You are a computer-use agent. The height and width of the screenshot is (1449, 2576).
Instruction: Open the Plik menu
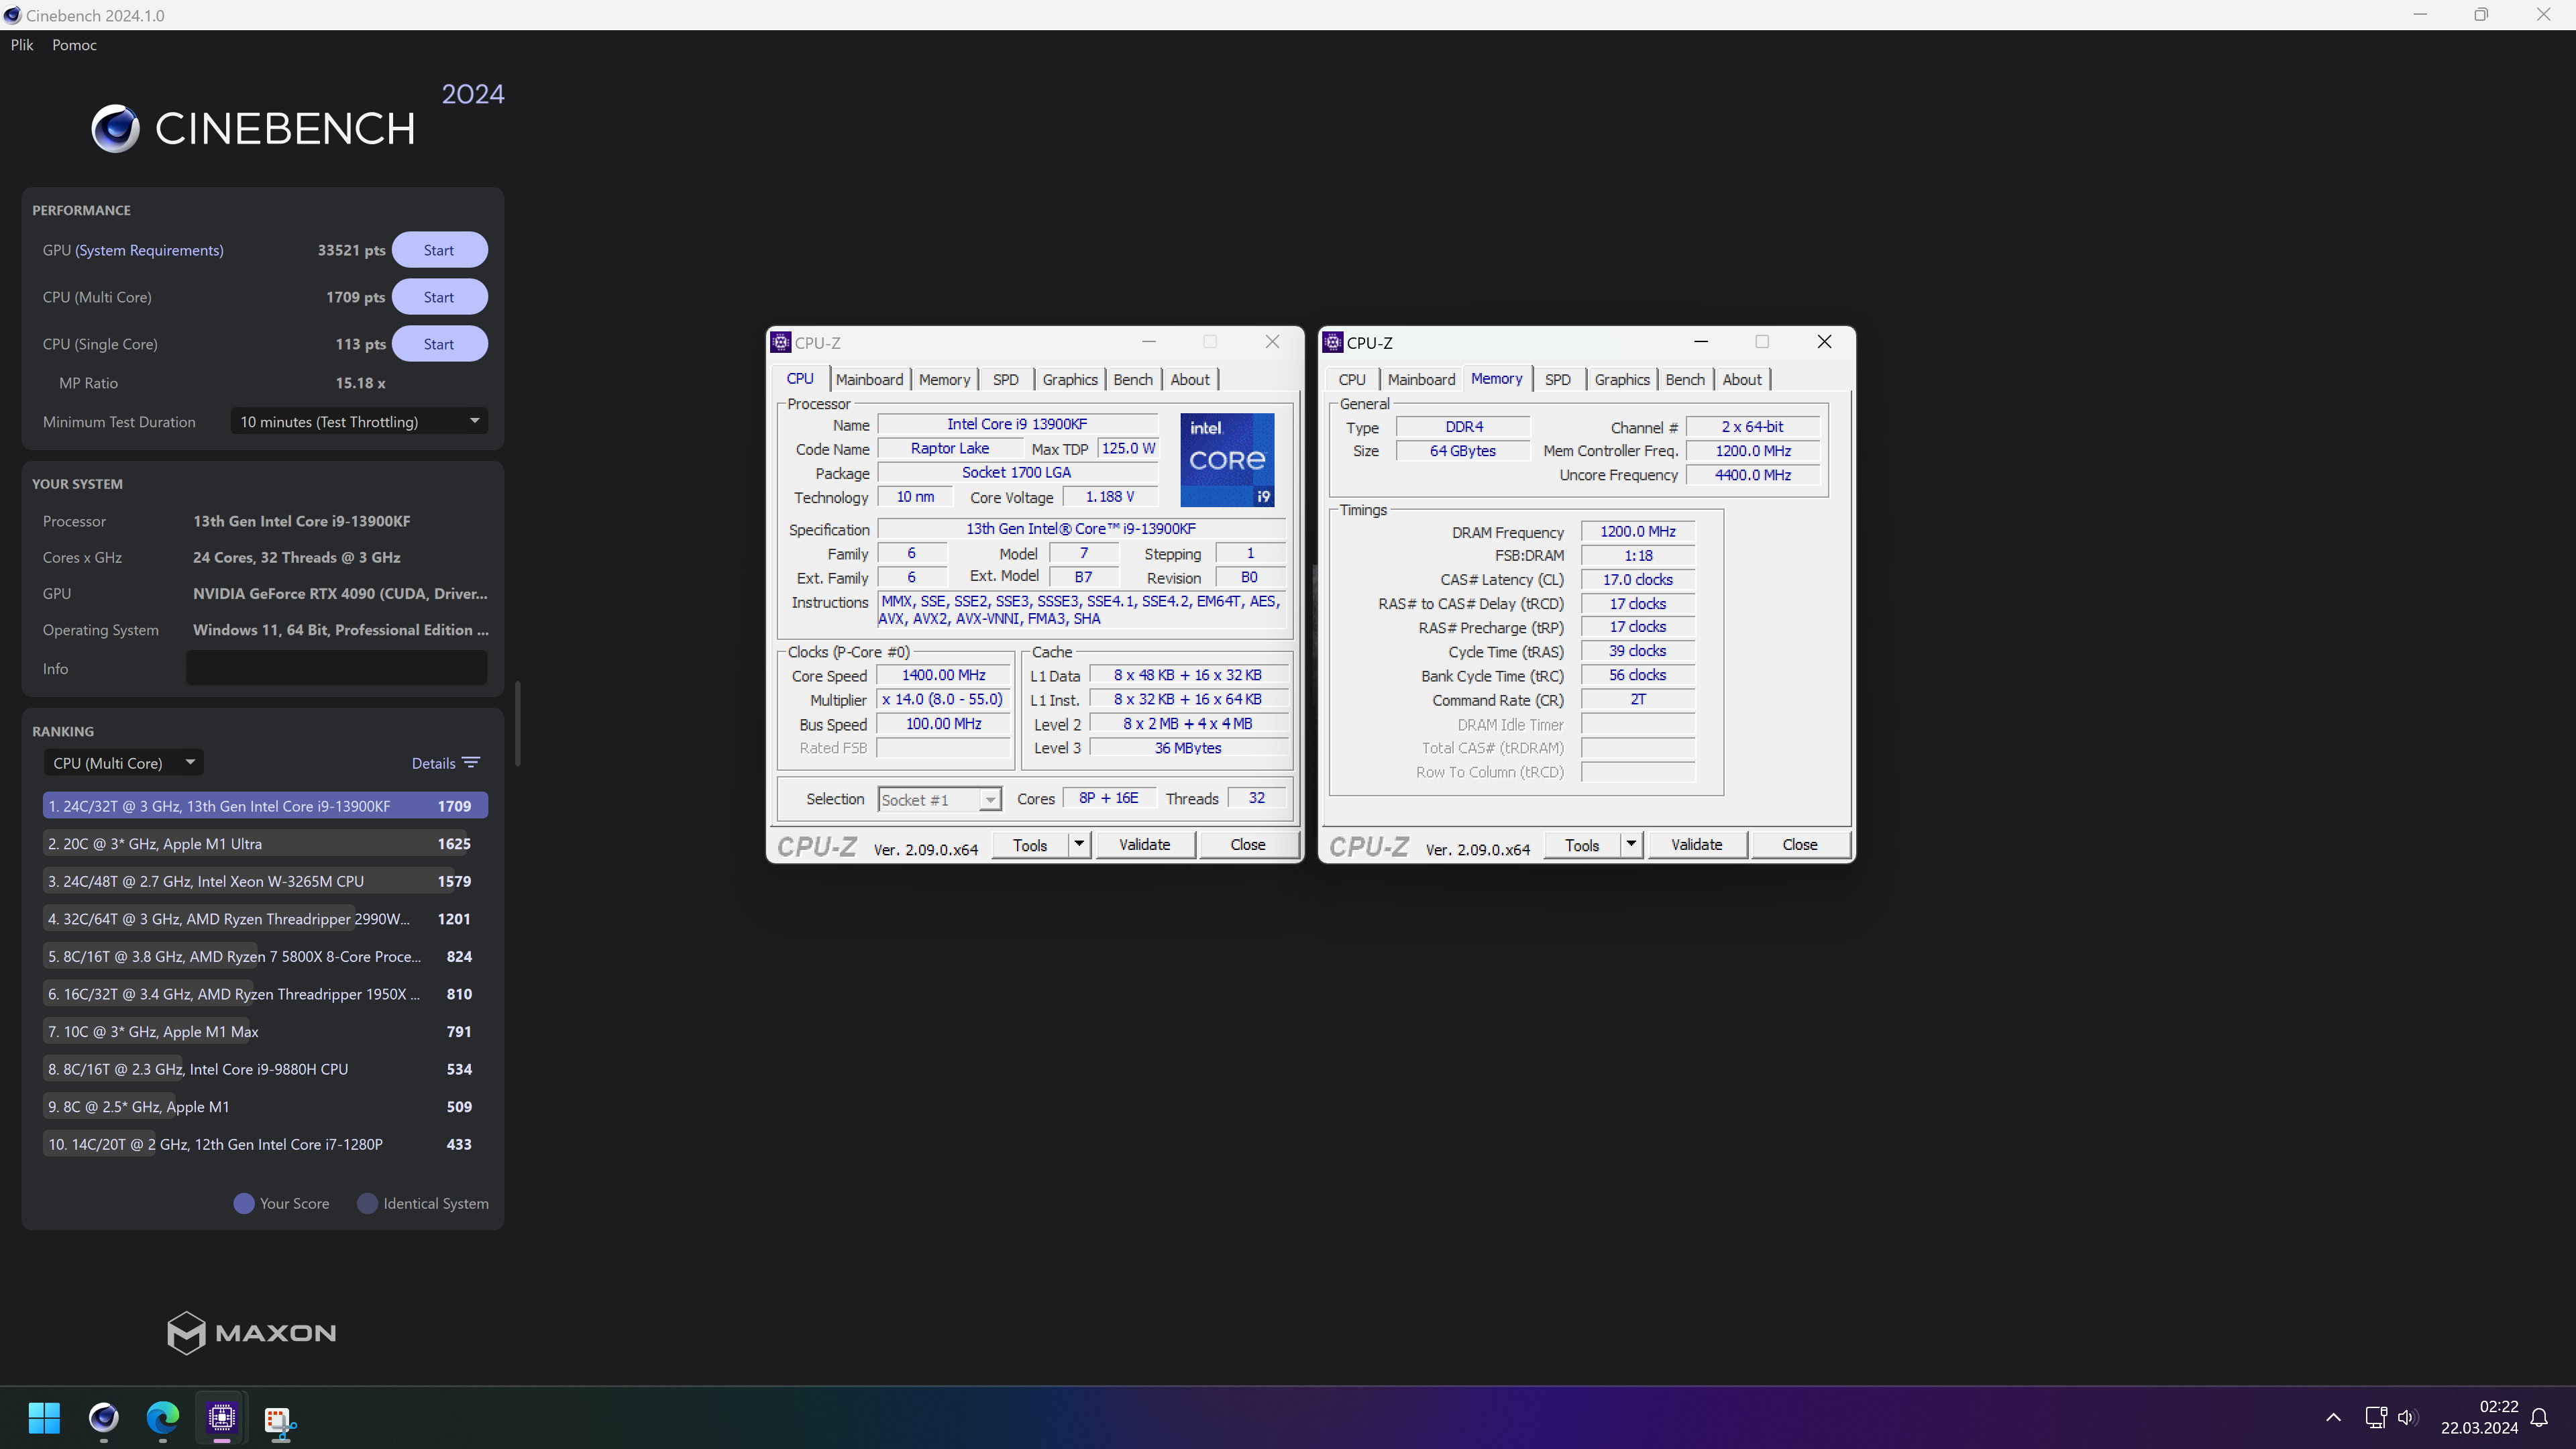point(22,45)
